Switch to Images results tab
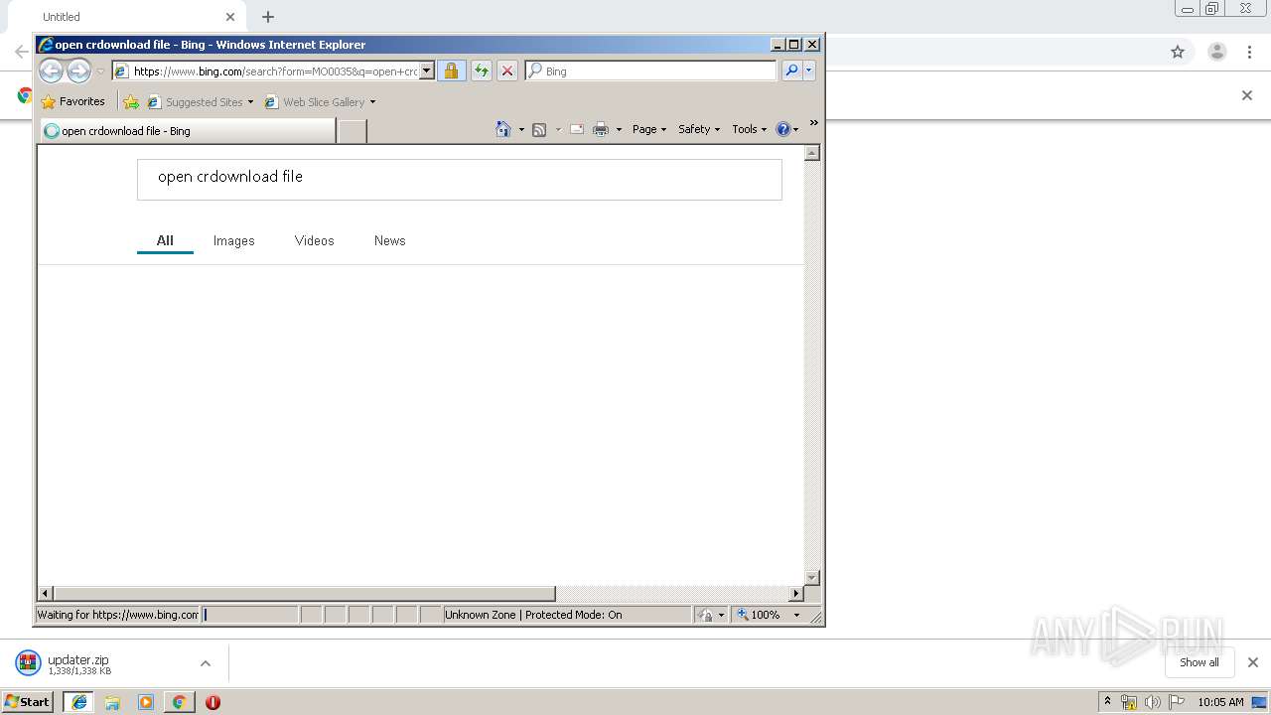Image resolution: width=1271 pixels, height=715 pixels. (234, 240)
